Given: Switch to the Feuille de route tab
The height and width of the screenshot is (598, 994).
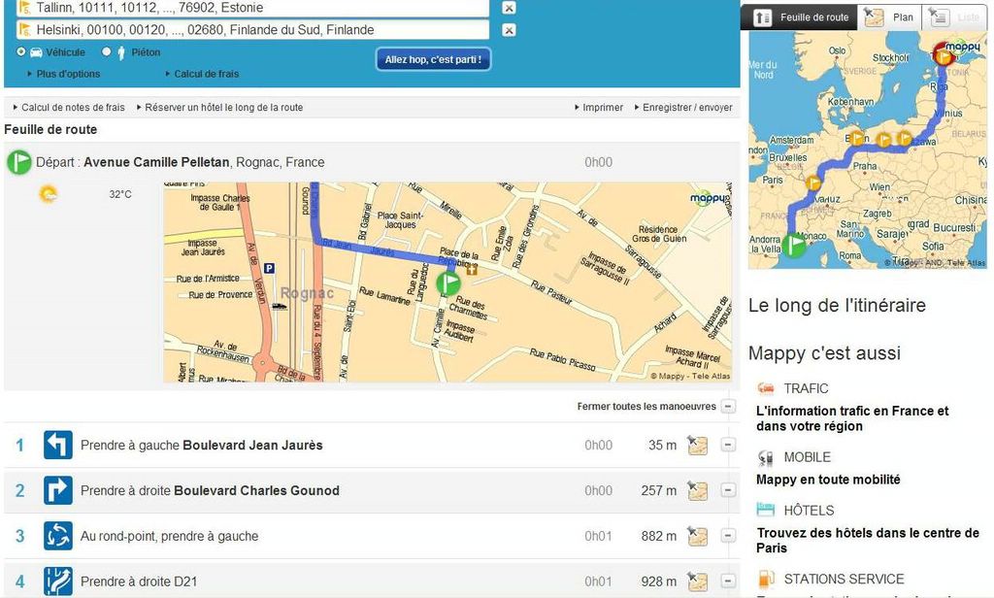Looking at the screenshot, I should pyautogui.click(x=800, y=17).
